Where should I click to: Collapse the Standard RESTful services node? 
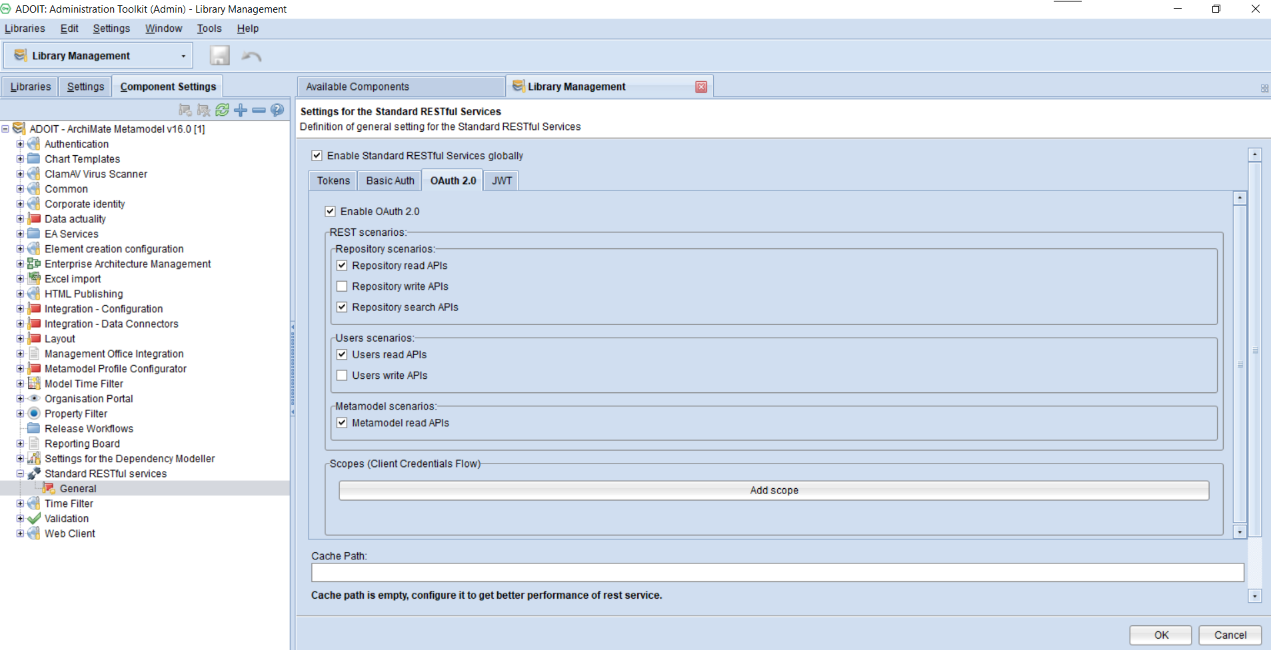[20, 474]
